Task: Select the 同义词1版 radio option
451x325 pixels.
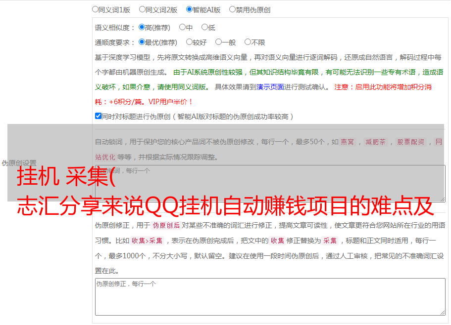Action: tap(95, 9)
